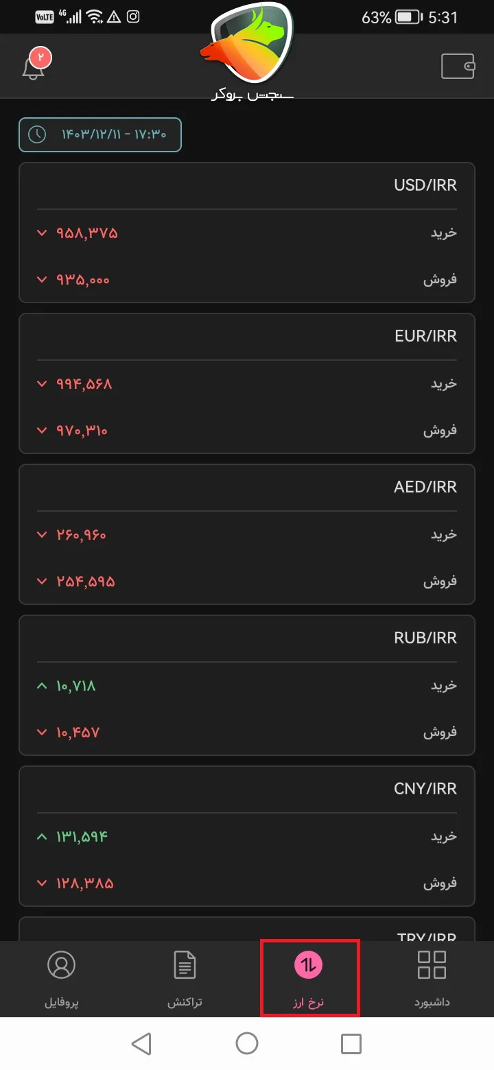Open the transactions (تراکنش) document icon
This screenshot has width=494, height=1070.
tap(185, 964)
